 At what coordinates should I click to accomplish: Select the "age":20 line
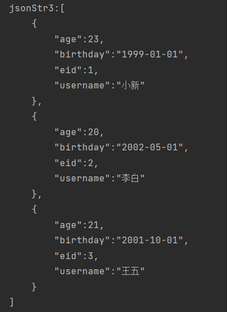point(79,132)
